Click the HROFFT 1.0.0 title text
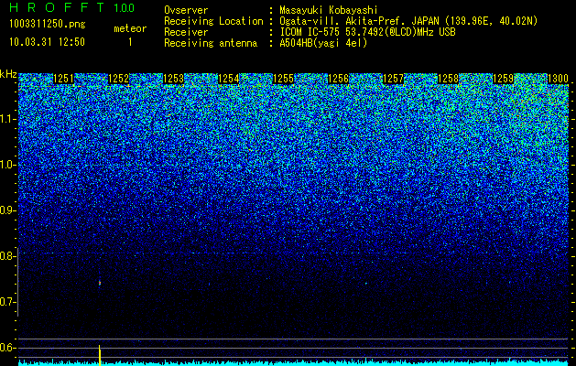Image resolution: width=576 pixels, height=366 pixels. tap(72, 7)
